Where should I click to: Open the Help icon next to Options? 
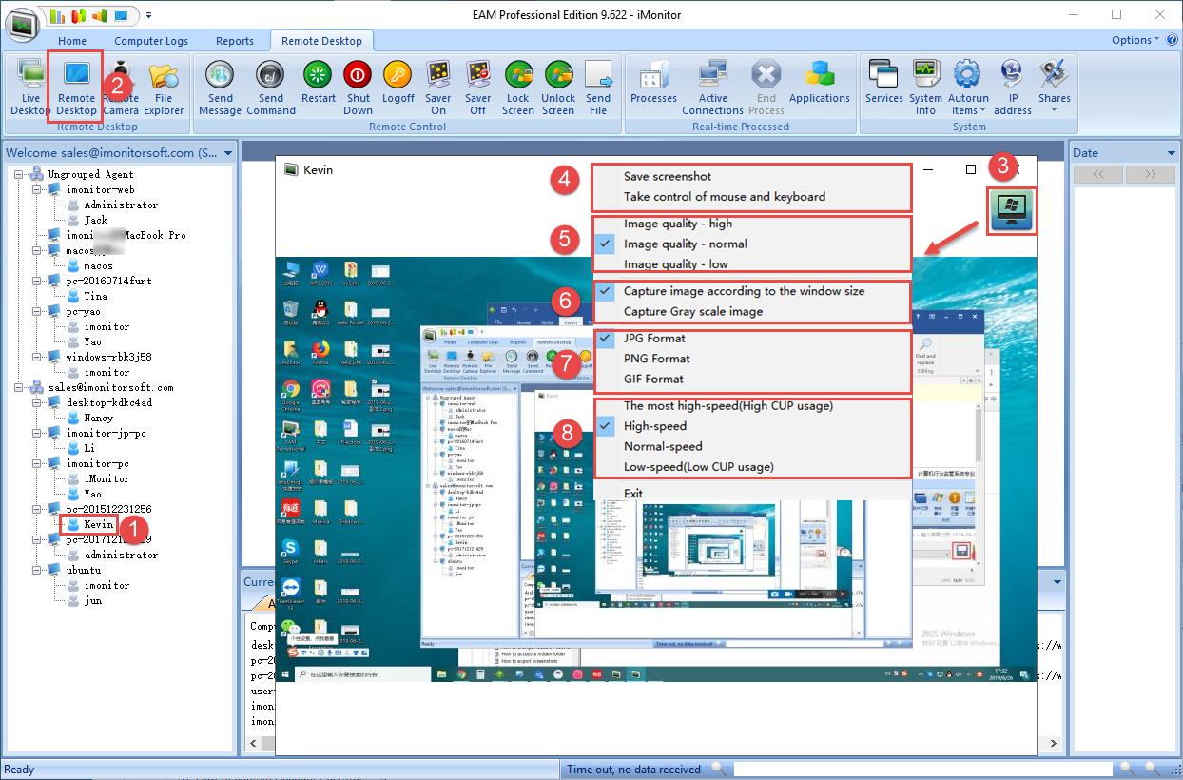coord(1172,40)
